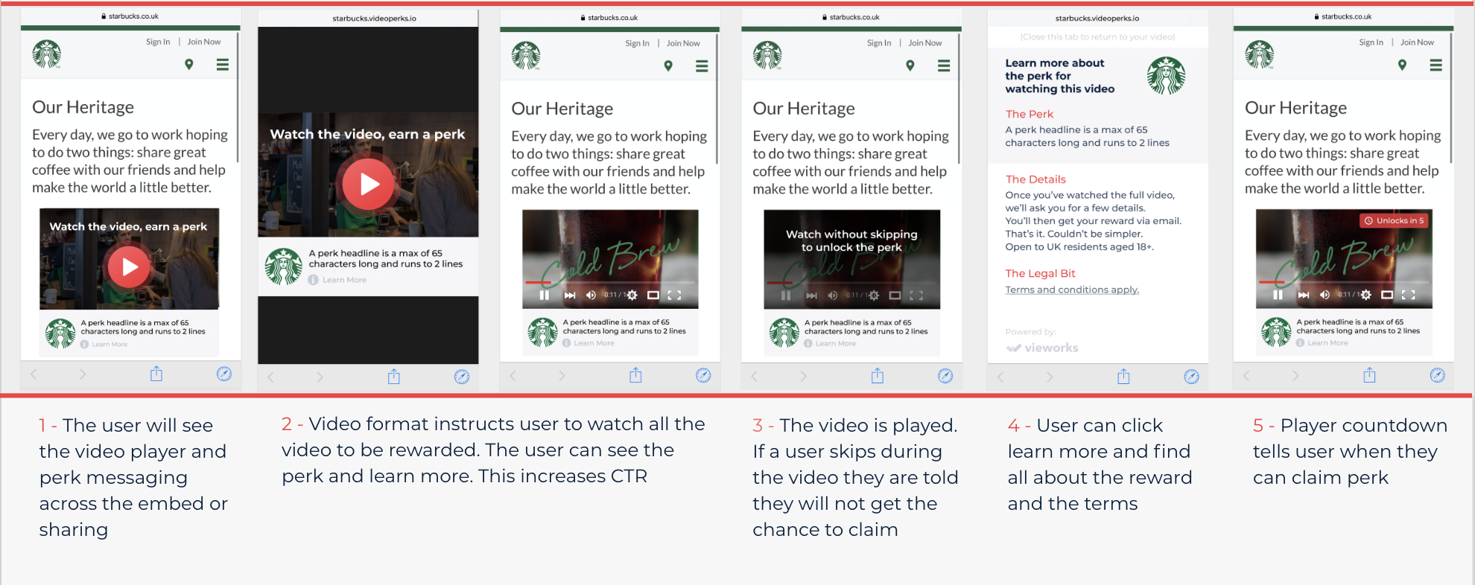Open the store locator pin on the first phone screen

[x=189, y=65]
